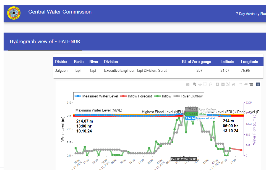Open the 7 Day Advisory Flood menu
Screen dimensions: 266x175
251,14
